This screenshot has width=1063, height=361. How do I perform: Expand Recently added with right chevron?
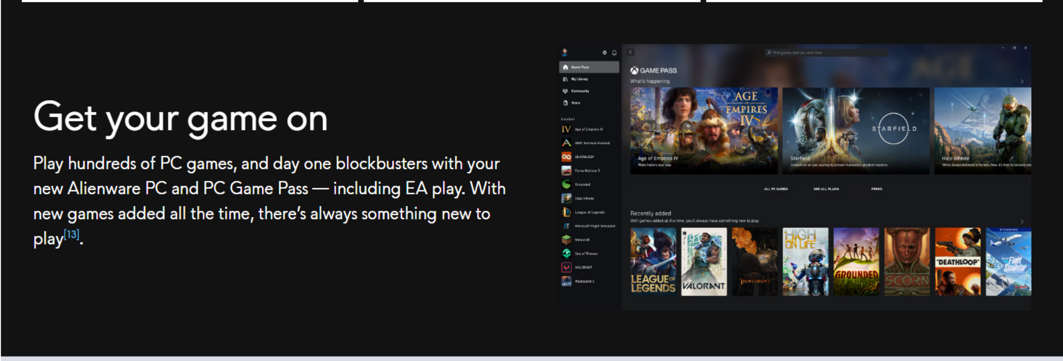point(1022,221)
